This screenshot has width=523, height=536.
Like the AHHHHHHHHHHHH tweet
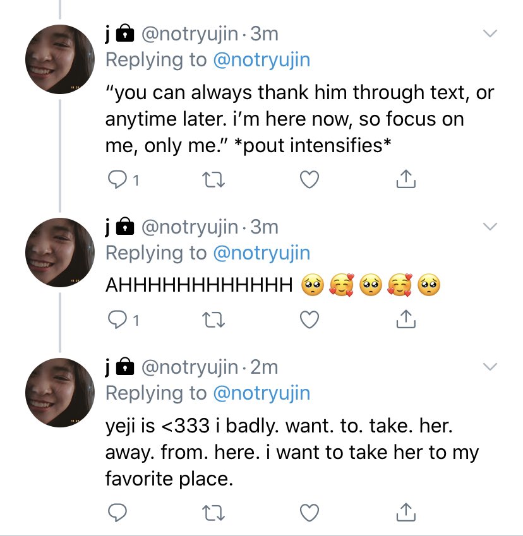click(x=310, y=319)
